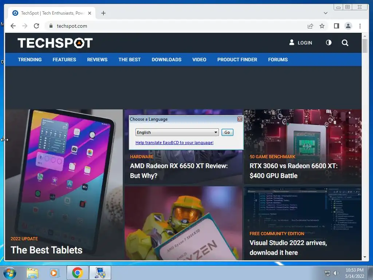Open the REVIEWS menu
This screenshot has width=373, height=280.
pyautogui.click(x=97, y=59)
